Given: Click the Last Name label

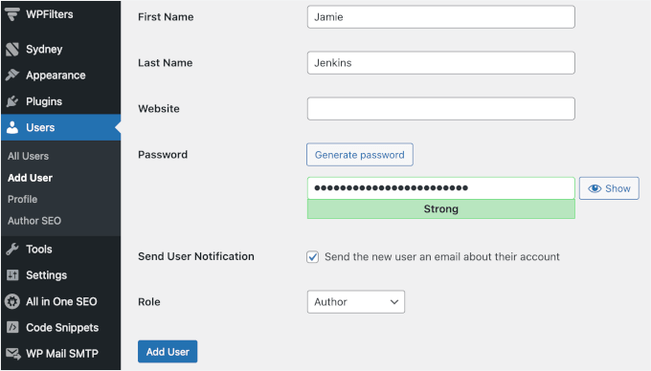Looking at the screenshot, I should pyautogui.click(x=166, y=63).
